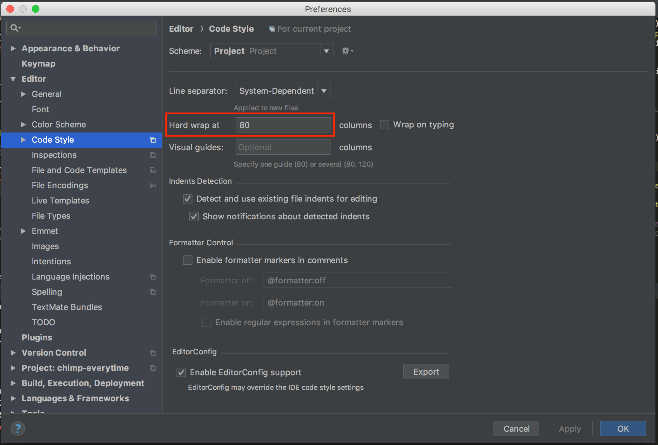658x445 pixels.
Task: Click the Hard wrap at field
Action: click(x=283, y=125)
